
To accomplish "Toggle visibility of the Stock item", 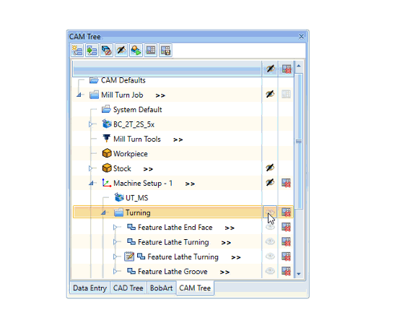I will pos(270,168).
